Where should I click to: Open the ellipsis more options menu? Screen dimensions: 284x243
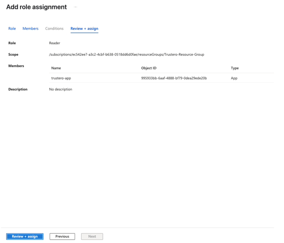(x=75, y=7)
